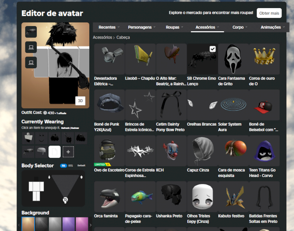Unequip the white torso item in Currently Wearing

[28, 138]
